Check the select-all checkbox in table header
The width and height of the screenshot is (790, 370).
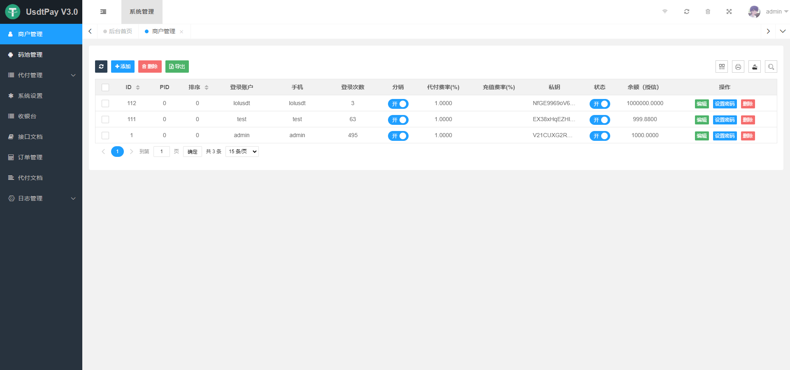pos(105,87)
